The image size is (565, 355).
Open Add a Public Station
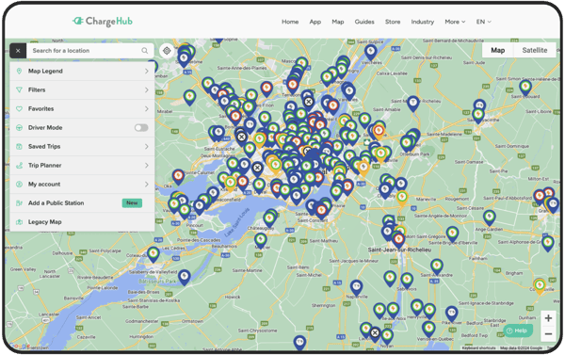83,203
